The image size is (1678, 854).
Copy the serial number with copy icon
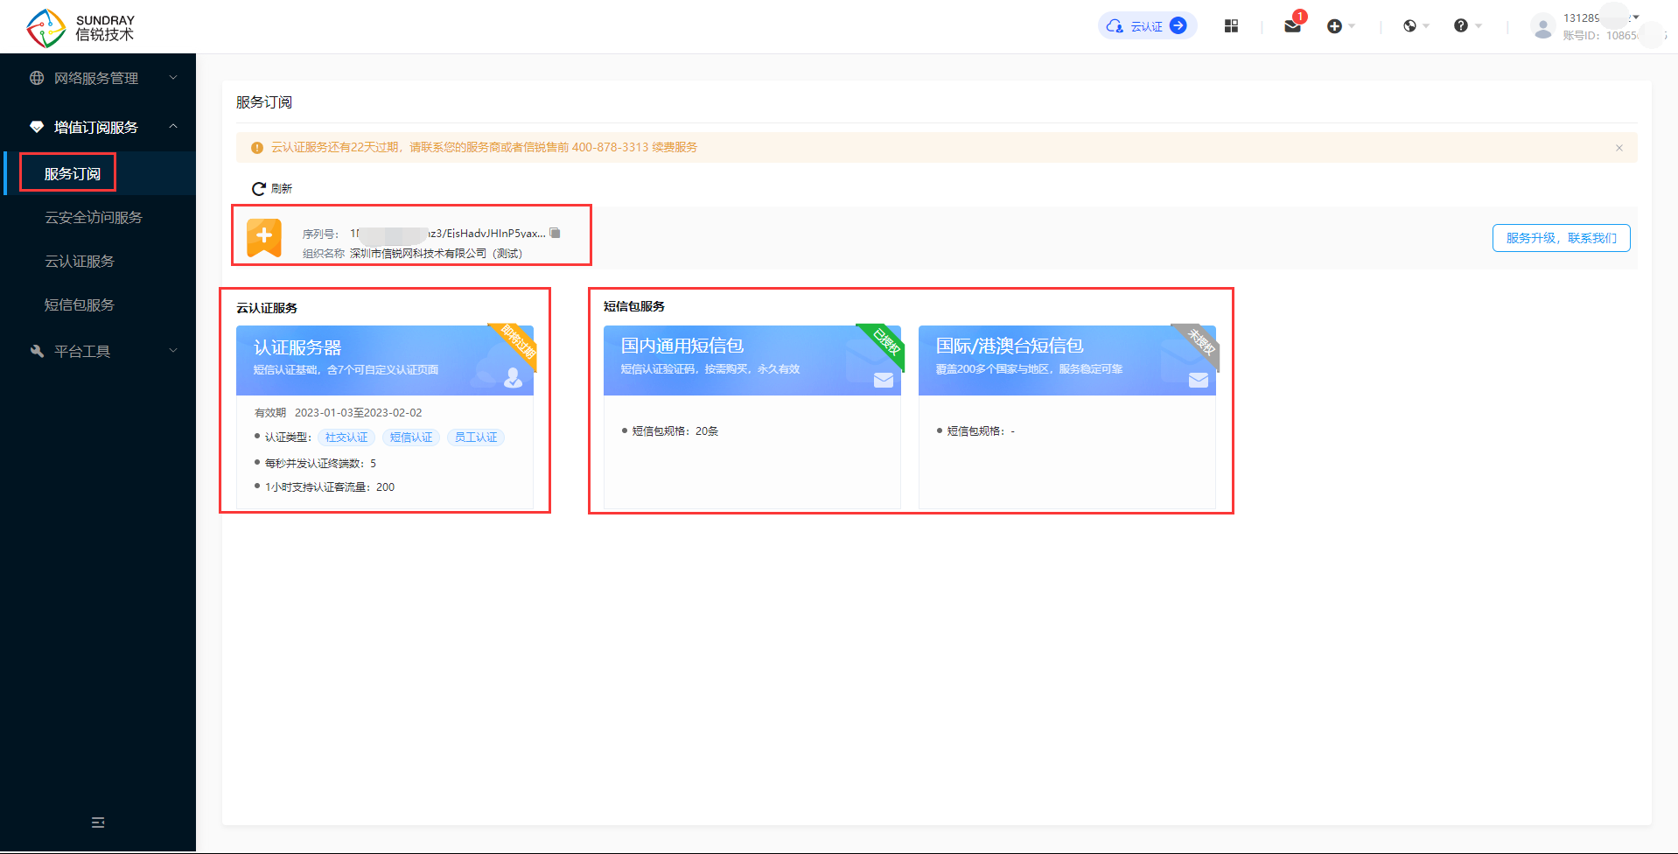point(555,233)
